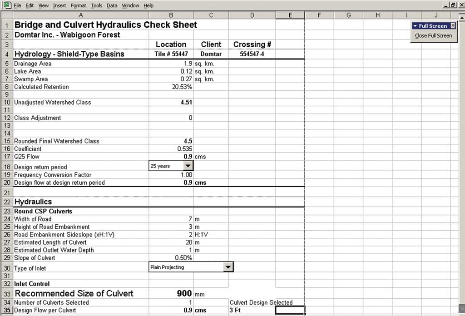Image resolution: width=465 pixels, height=316 pixels.
Task: Minimize the workbook window
Action: coord(447,5)
